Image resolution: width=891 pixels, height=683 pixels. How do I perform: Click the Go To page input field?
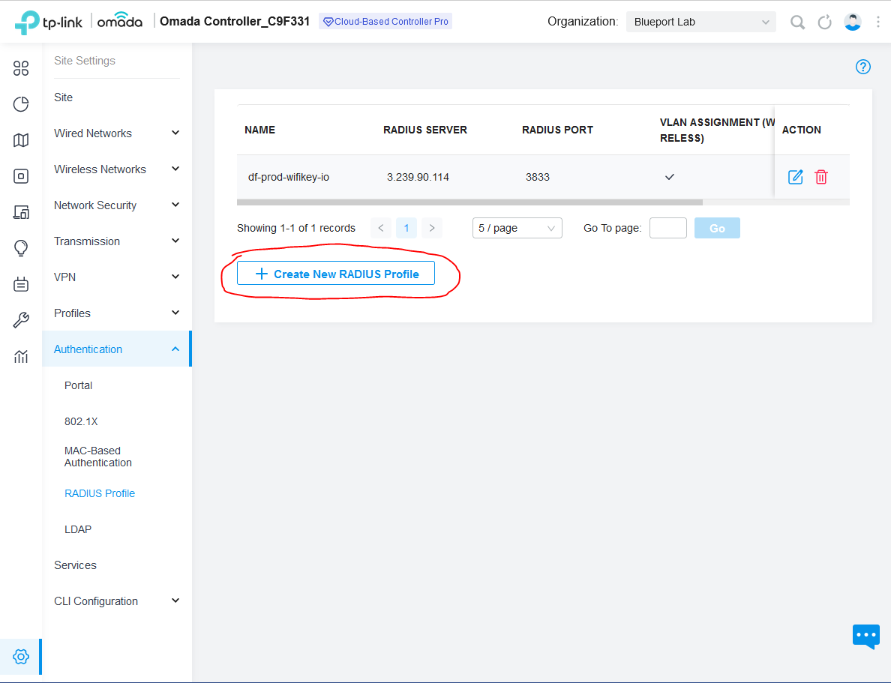[x=667, y=228]
